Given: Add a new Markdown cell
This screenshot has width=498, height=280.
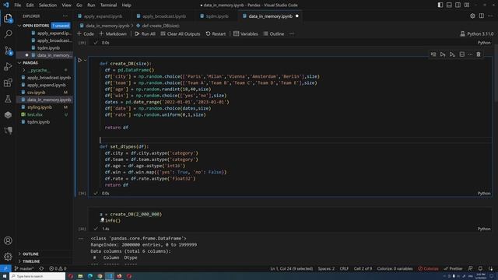Looking at the screenshot, I should [113, 33].
